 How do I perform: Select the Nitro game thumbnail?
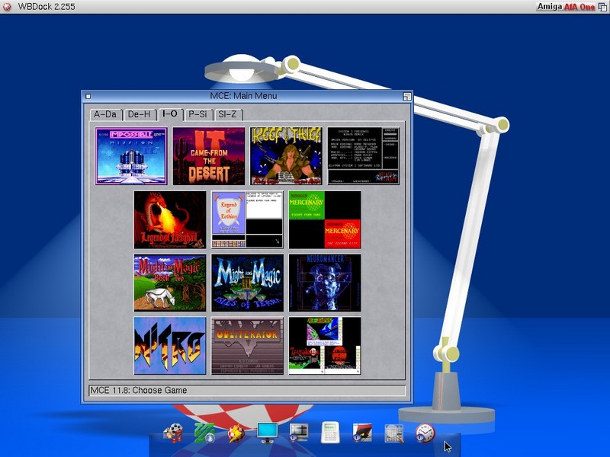[x=170, y=346]
